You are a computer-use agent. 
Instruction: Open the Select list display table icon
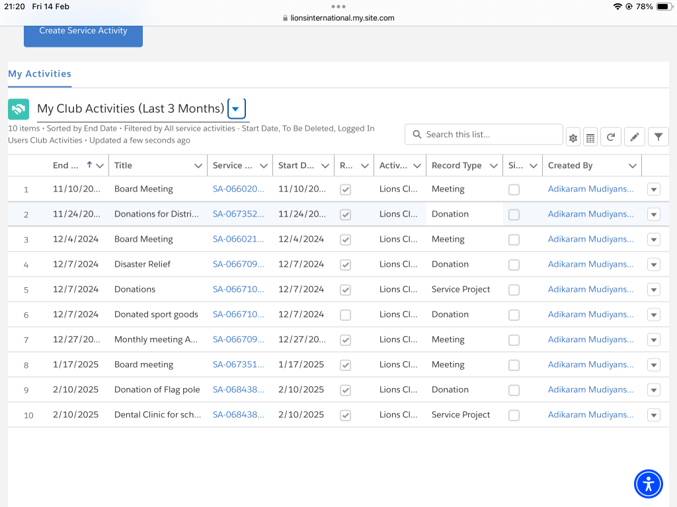(590, 138)
